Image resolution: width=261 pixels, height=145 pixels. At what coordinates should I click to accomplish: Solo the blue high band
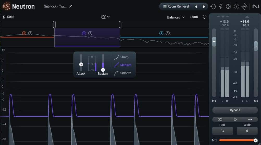(168, 33)
